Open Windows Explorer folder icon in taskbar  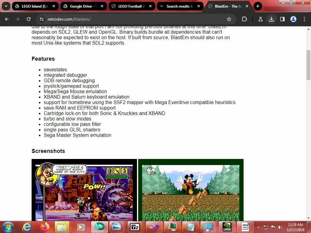point(62,227)
